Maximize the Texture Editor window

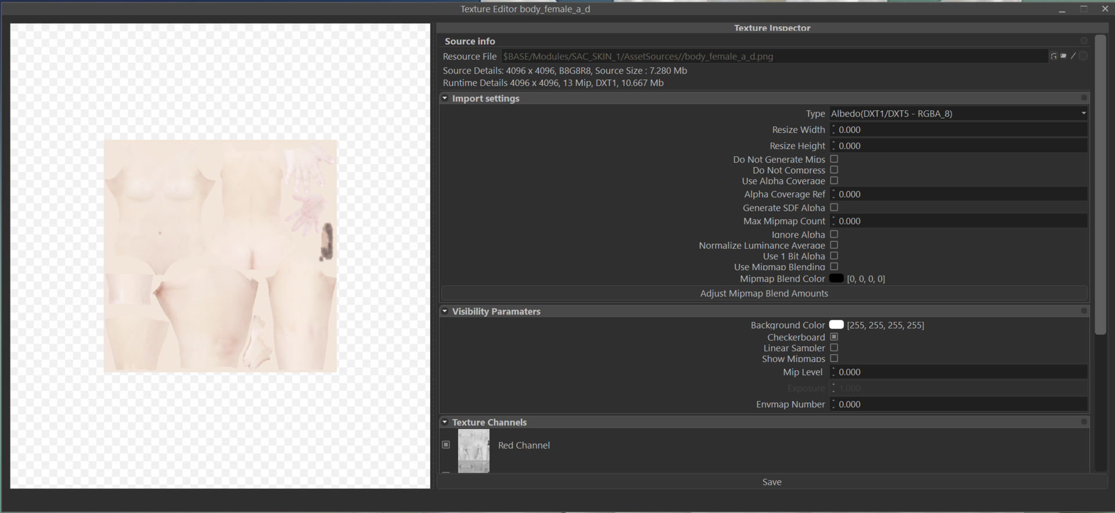pos(1084,9)
